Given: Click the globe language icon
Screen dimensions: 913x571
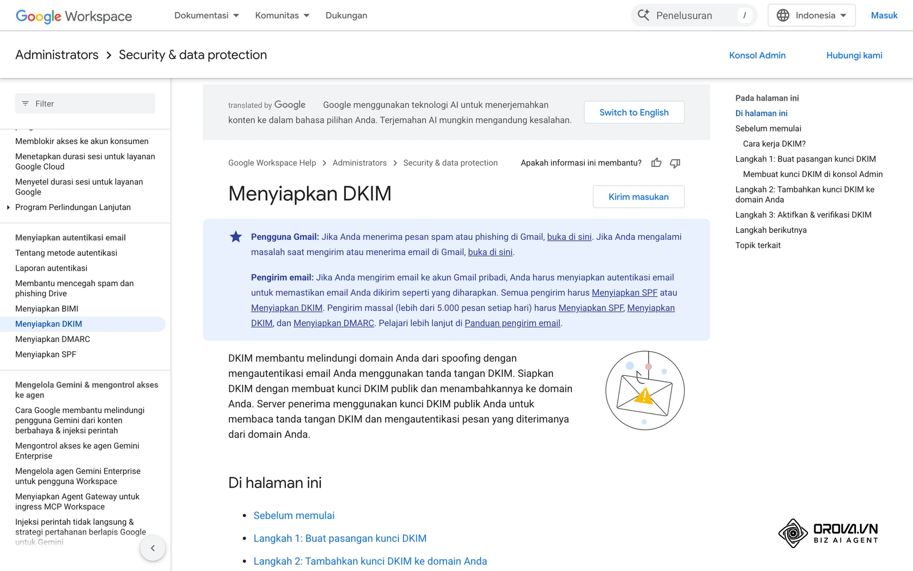Looking at the screenshot, I should tap(783, 15).
